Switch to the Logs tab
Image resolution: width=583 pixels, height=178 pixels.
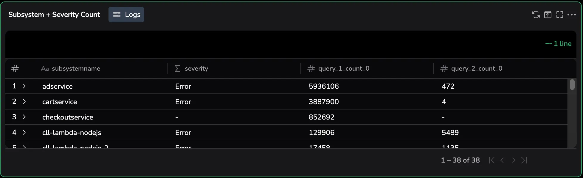pos(126,15)
